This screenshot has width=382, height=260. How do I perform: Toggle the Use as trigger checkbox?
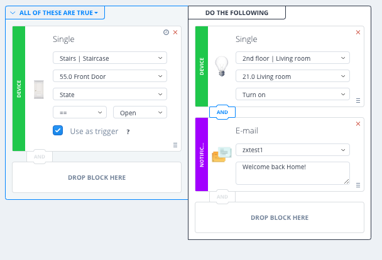[x=58, y=130]
